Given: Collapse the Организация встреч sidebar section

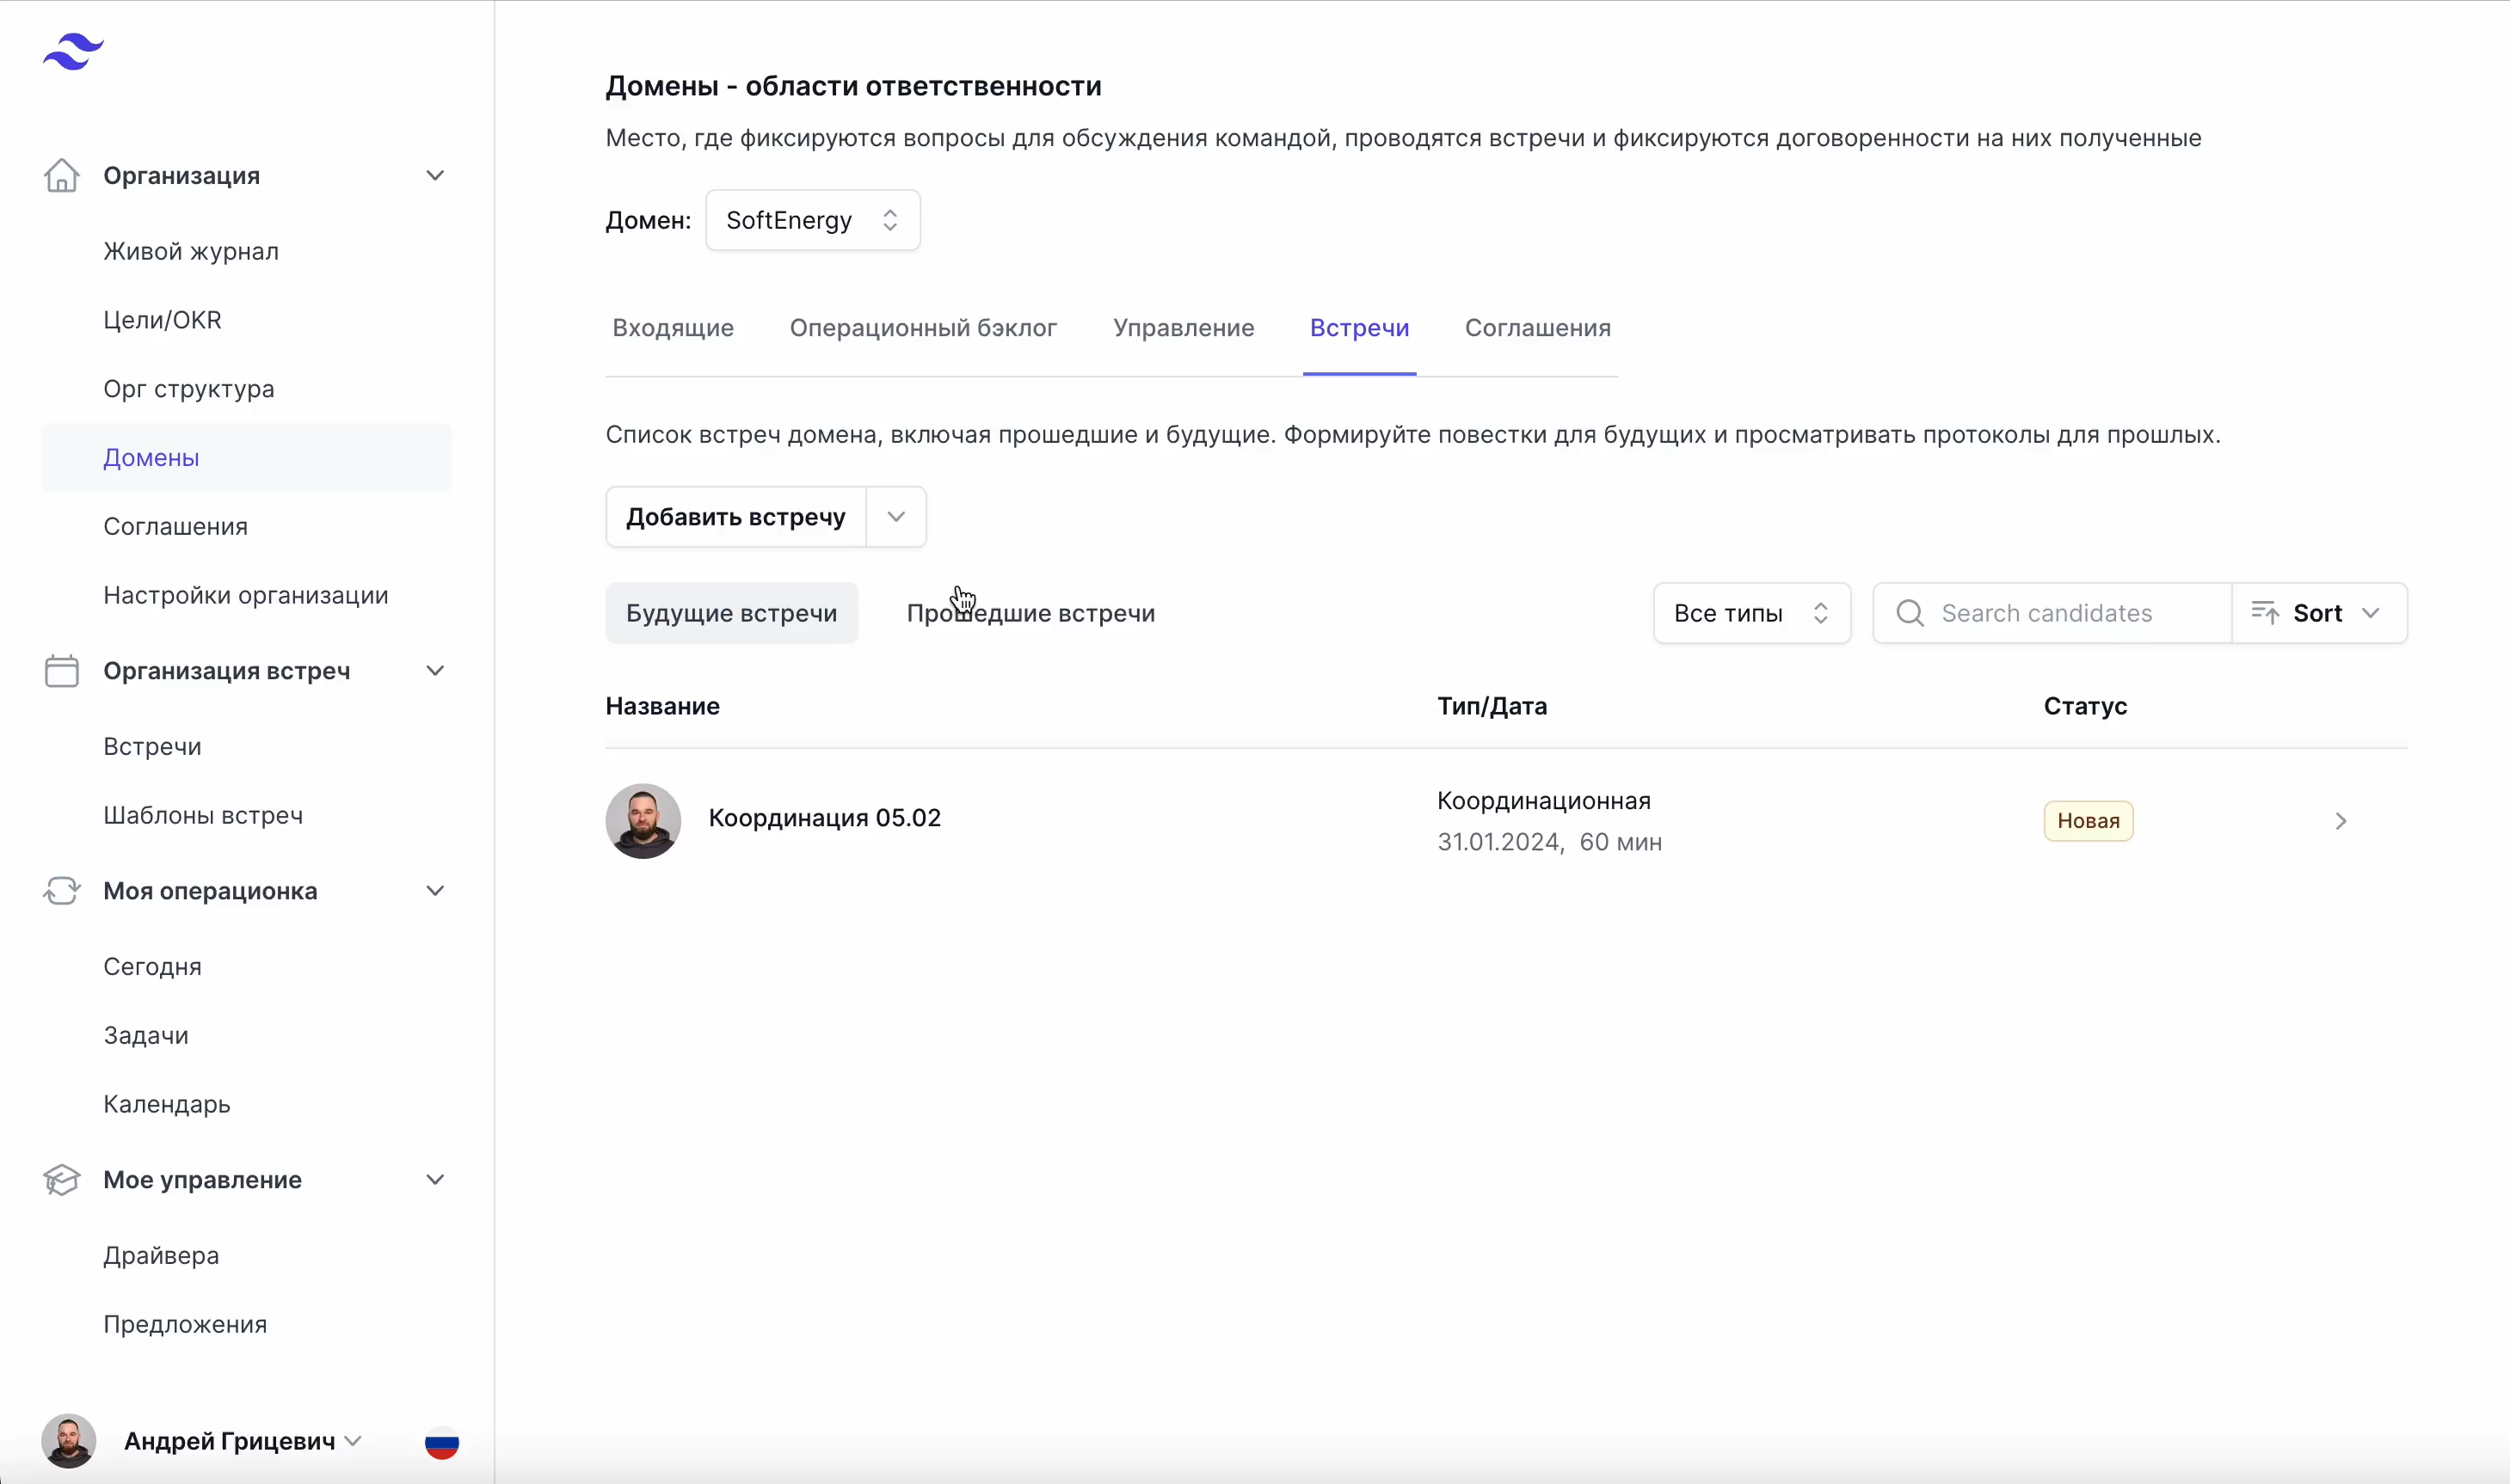Looking at the screenshot, I should [435, 671].
